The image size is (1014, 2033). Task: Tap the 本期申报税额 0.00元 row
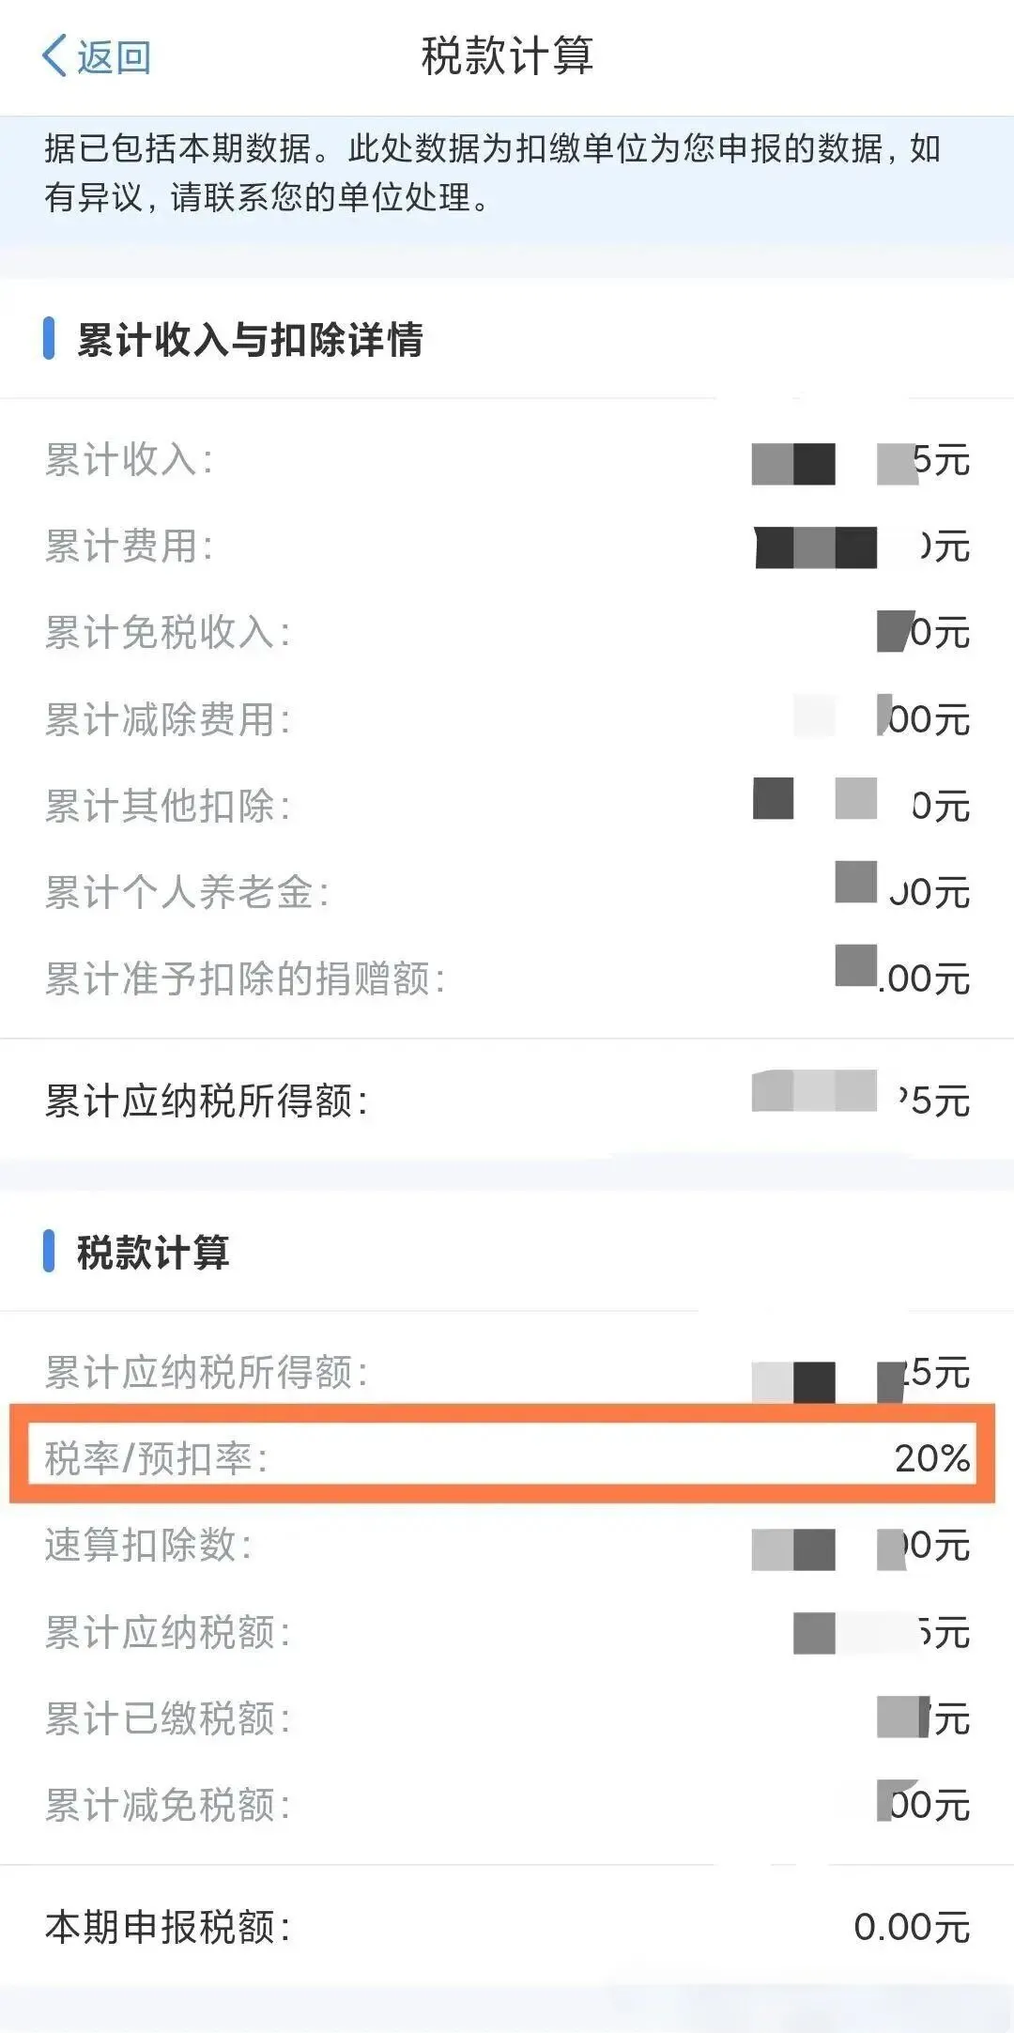507,1927
